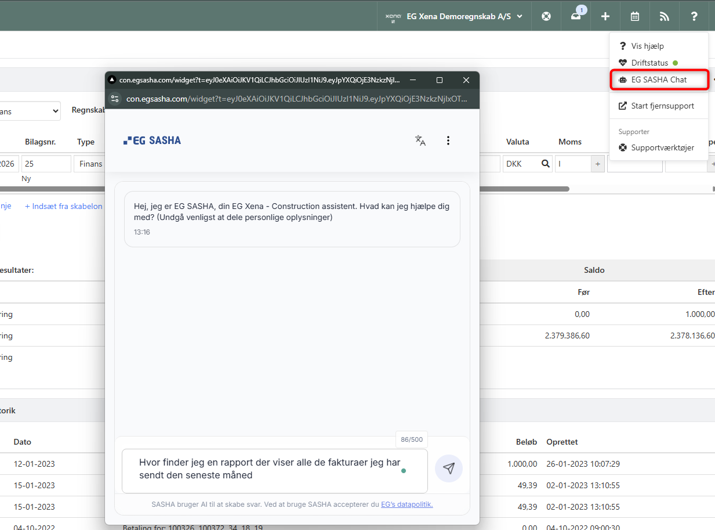The width and height of the screenshot is (715, 530).
Task: Click the chat message text box
Action: click(275, 470)
